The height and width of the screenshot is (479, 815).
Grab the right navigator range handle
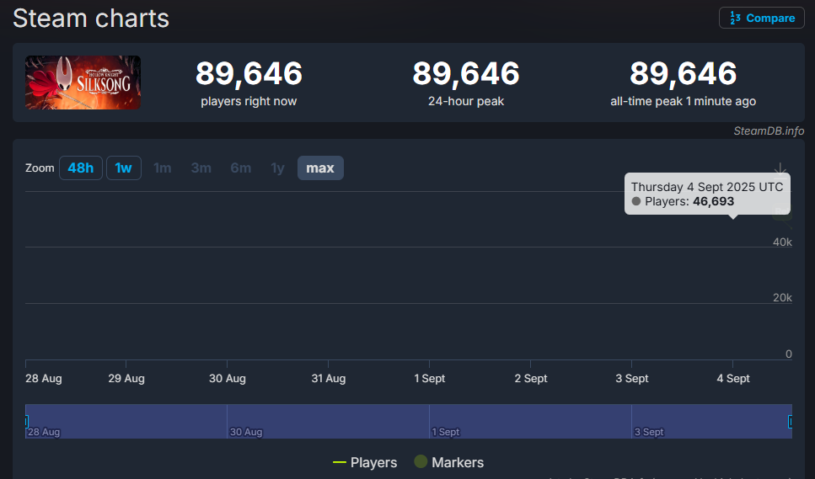[790, 422]
